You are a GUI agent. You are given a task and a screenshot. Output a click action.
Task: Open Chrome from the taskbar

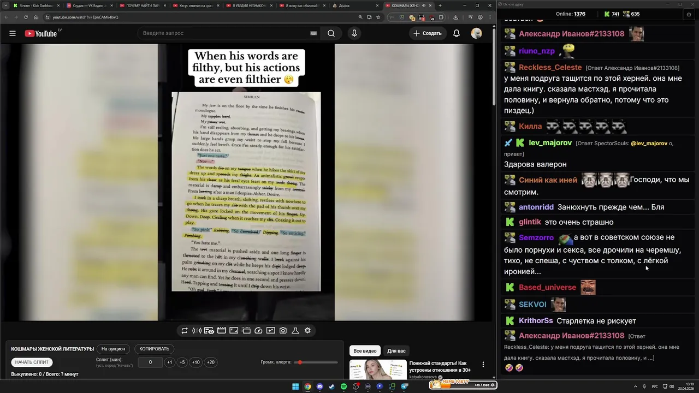pos(307,386)
